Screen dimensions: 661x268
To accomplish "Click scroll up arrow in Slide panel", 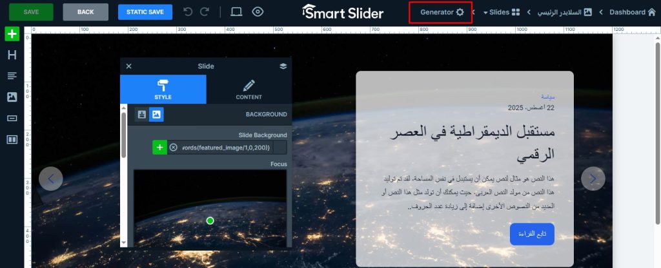I will (x=123, y=108).
